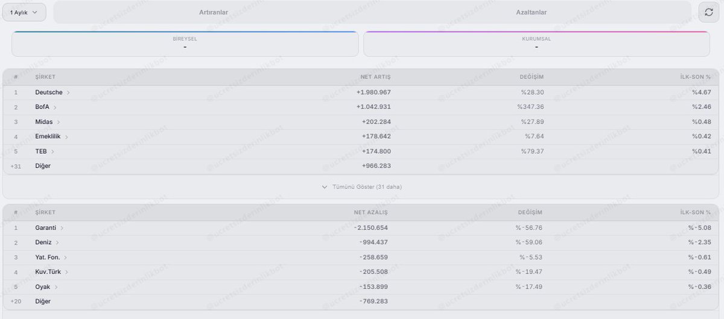
Task: Click the Tümünü Göster down-chevron icon
Action: pyautogui.click(x=325, y=187)
